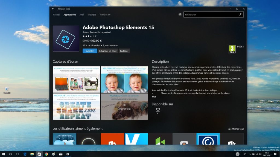Open the green K-shaped app tile
This screenshot has height=157, width=280.
160,139
